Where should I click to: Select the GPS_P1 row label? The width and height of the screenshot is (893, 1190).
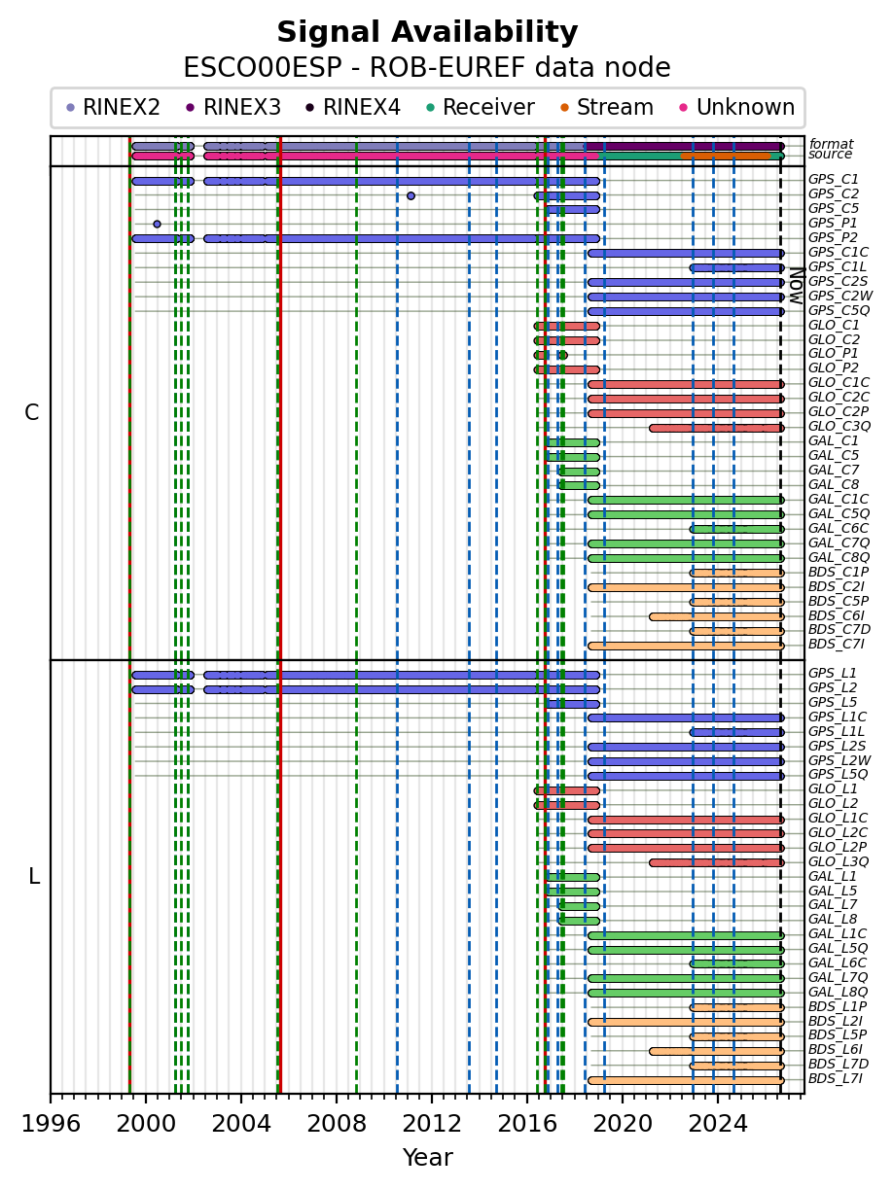833,224
